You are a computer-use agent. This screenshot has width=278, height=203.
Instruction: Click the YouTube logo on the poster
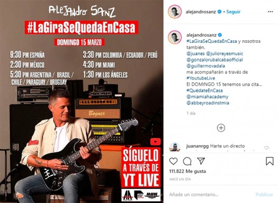click(156, 142)
